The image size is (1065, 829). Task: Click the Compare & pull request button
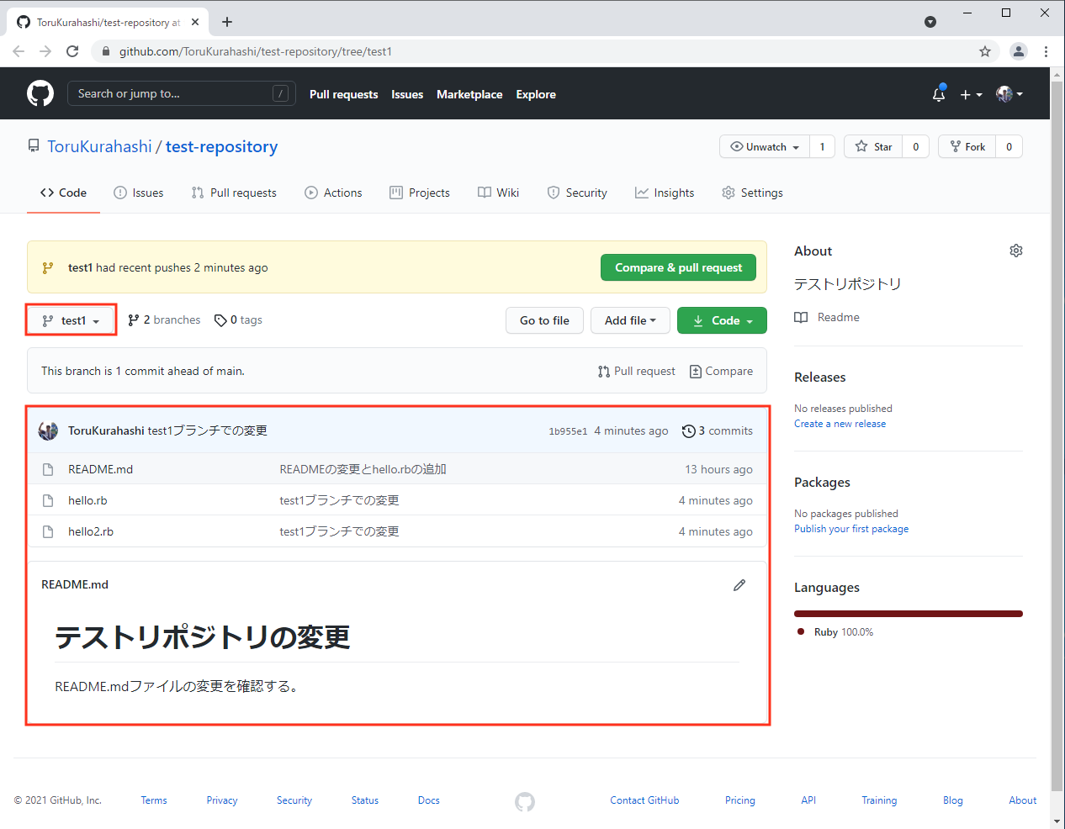(678, 267)
